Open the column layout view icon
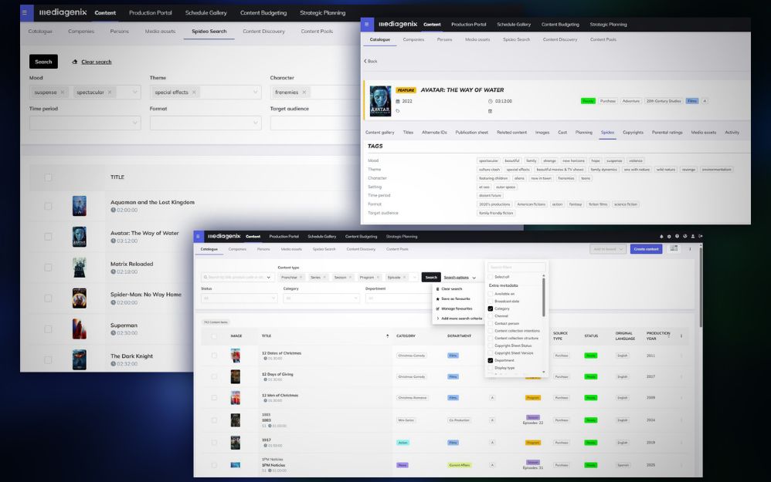This screenshot has height=482, width=771. (674, 248)
